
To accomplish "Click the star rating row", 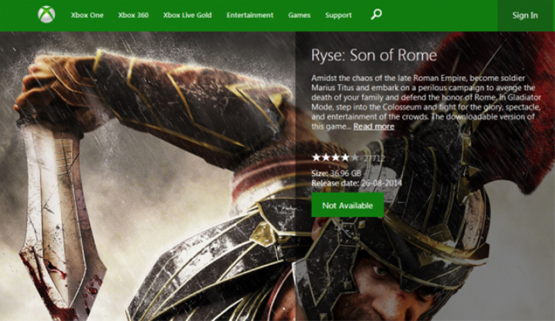I will (x=336, y=158).
